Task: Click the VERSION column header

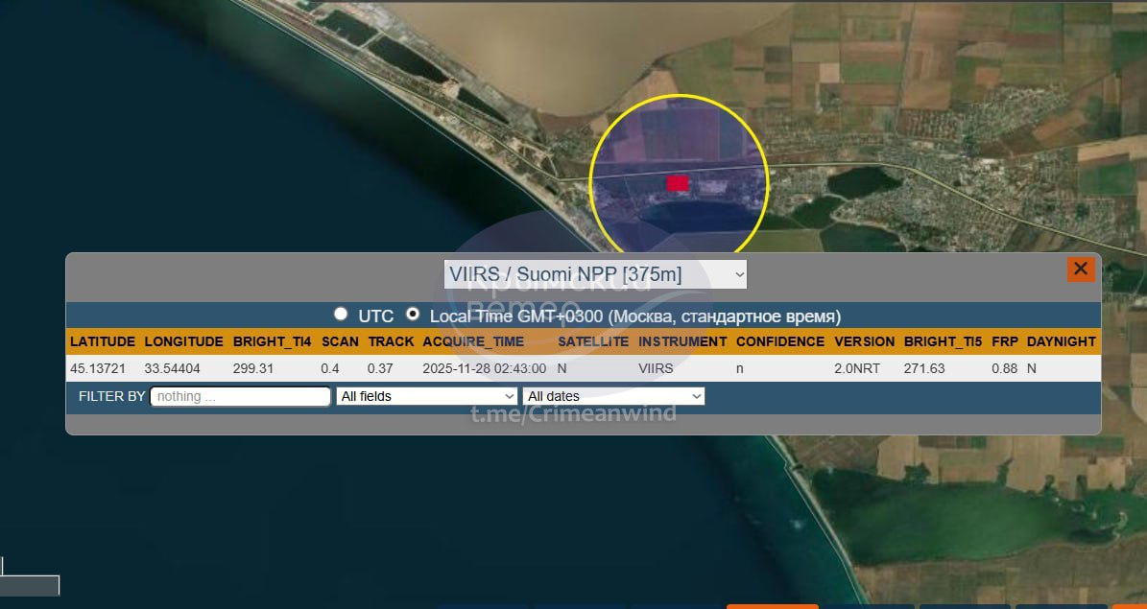Action: (864, 341)
